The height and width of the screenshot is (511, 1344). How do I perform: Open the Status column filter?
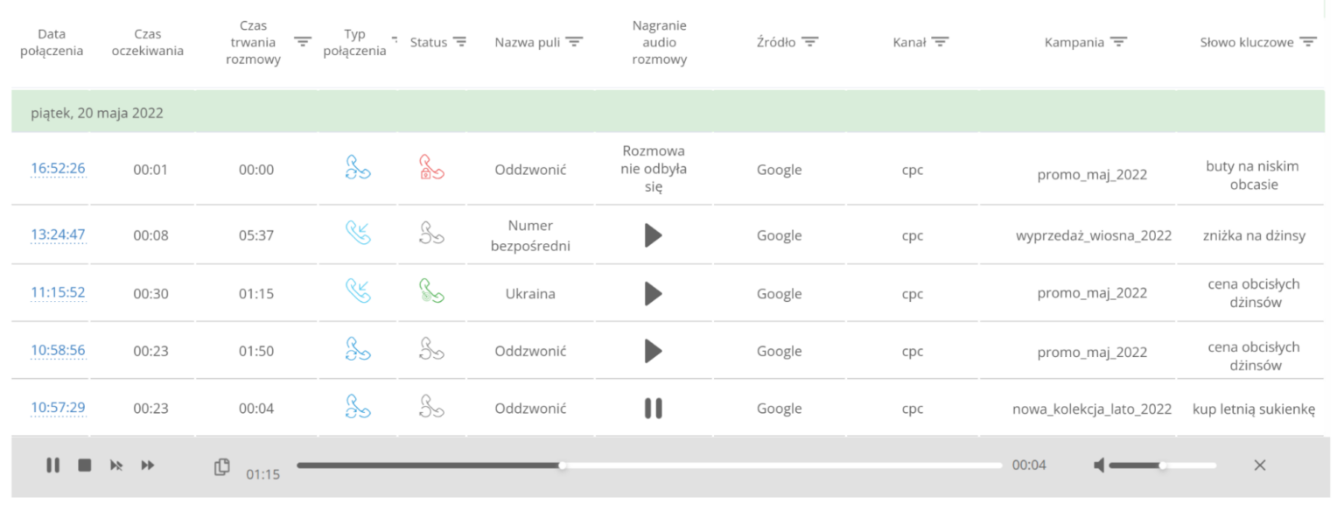tap(460, 42)
